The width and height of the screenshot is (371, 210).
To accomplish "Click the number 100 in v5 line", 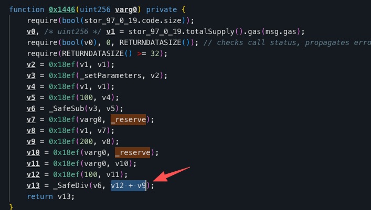I will click(87, 97).
